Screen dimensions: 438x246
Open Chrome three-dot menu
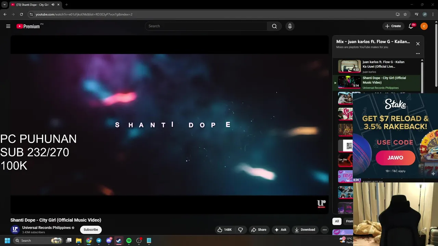[433, 14]
